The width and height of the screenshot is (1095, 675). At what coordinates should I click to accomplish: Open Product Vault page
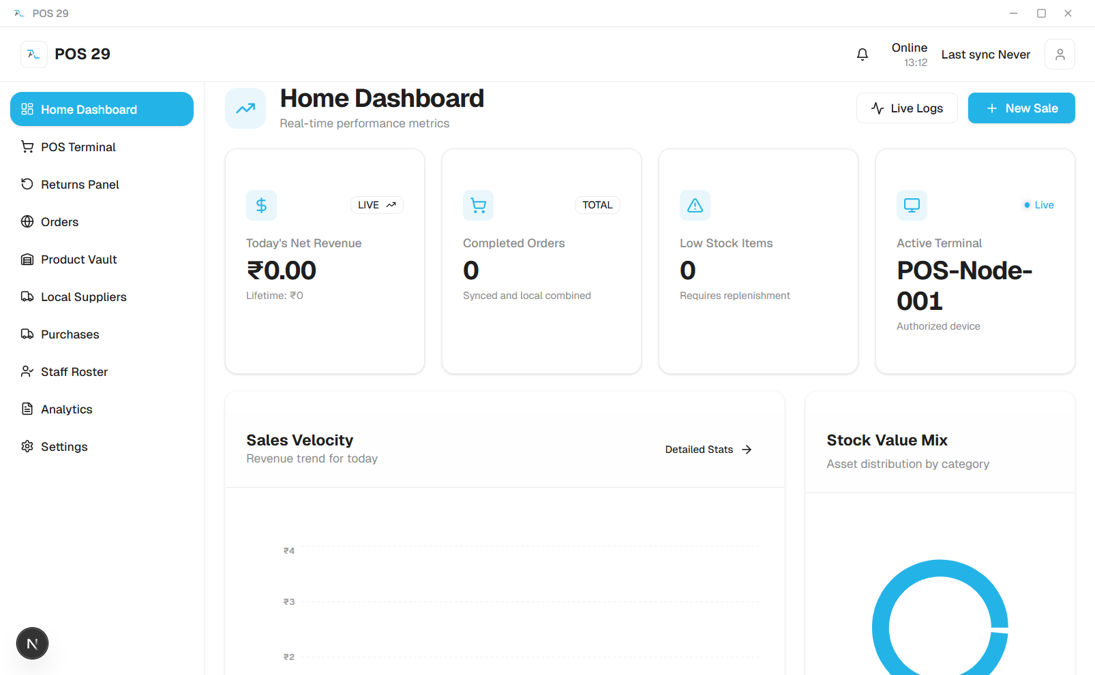tap(102, 259)
